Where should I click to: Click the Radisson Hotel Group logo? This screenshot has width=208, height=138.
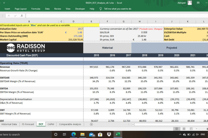(26, 48)
